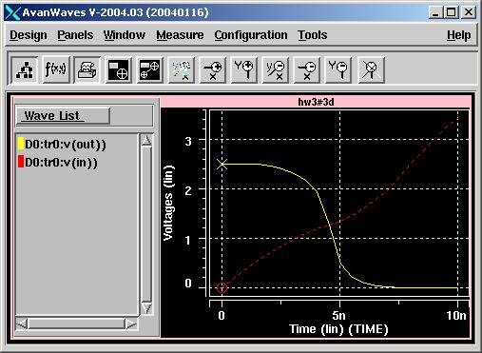
Task: Open the Panels menu
Action: click(x=75, y=35)
